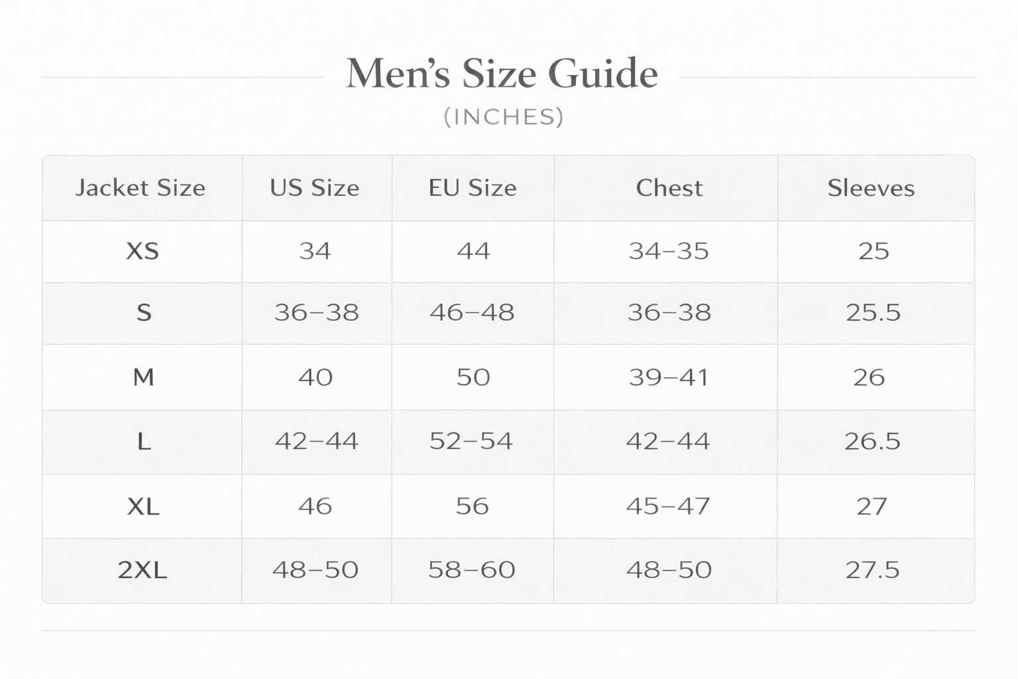Select EU size 46–48 cell
The width and height of the screenshot is (1018, 679).
pyautogui.click(x=472, y=312)
